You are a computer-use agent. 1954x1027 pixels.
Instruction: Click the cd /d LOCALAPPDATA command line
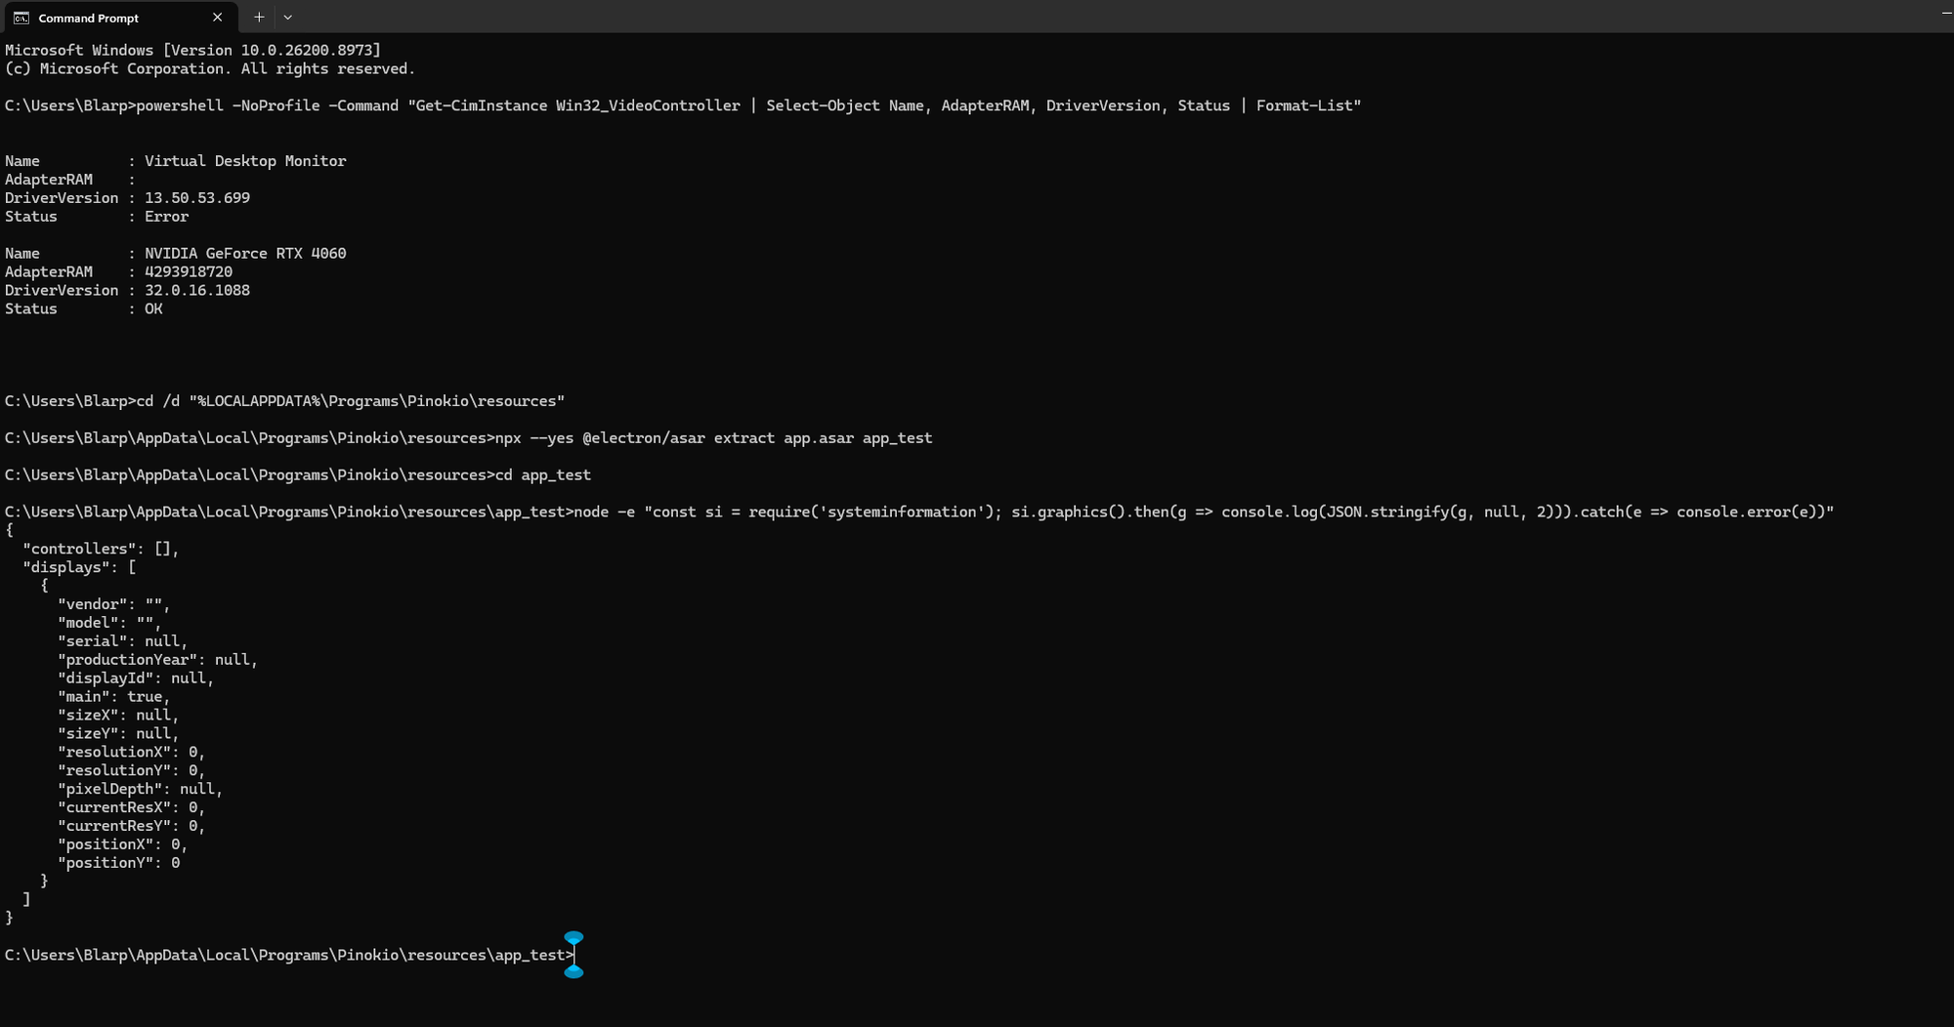click(285, 401)
